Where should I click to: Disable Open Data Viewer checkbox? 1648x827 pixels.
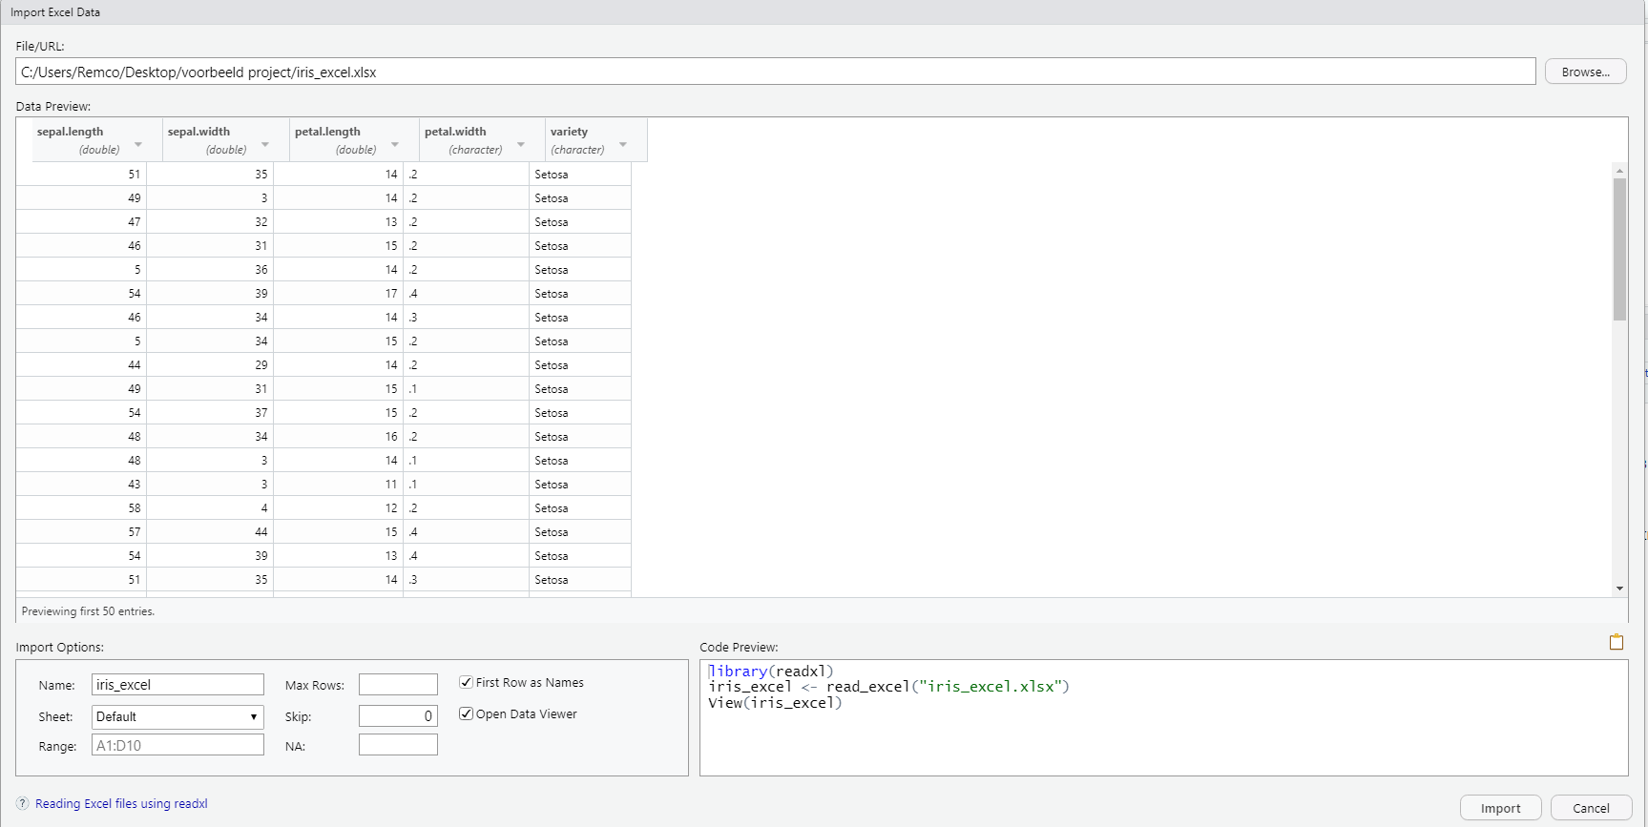pyautogui.click(x=467, y=713)
